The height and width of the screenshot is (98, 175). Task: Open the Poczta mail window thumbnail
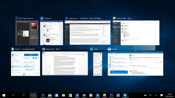pos(135,63)
